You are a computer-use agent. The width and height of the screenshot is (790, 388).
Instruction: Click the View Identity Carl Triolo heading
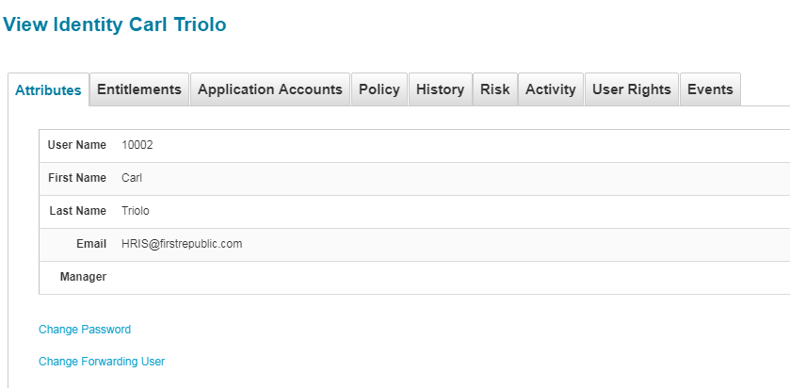114,24
